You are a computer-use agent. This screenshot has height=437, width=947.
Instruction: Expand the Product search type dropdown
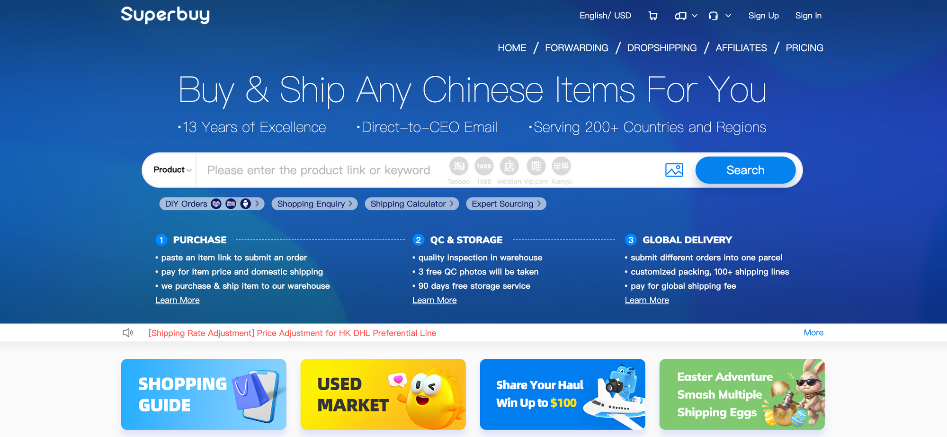point(172,170)
